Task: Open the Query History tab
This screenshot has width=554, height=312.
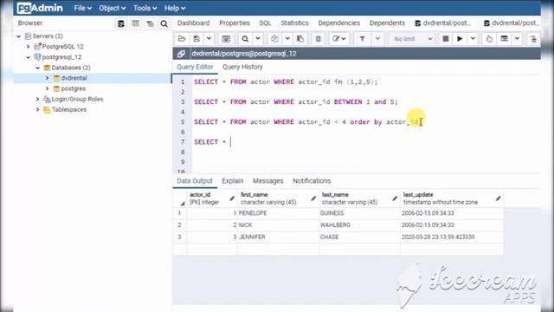Action: point(242,67)
